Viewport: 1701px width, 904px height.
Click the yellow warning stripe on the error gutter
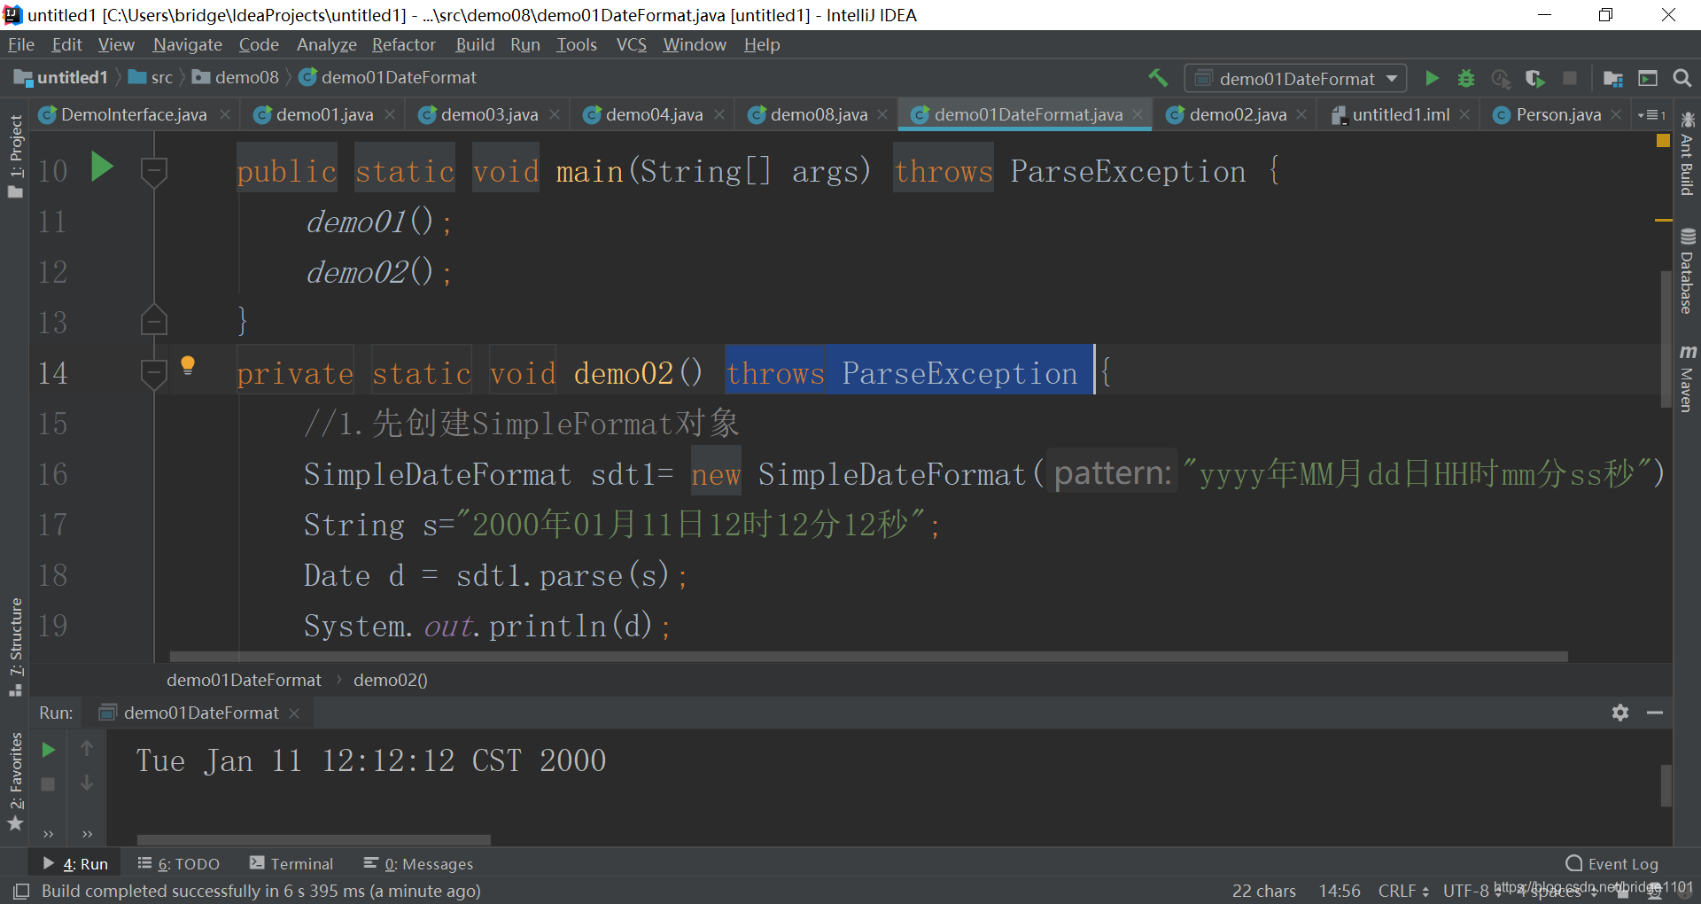1663,220
